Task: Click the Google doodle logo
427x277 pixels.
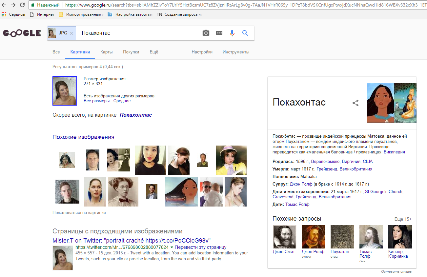Action: coord(22,33)
